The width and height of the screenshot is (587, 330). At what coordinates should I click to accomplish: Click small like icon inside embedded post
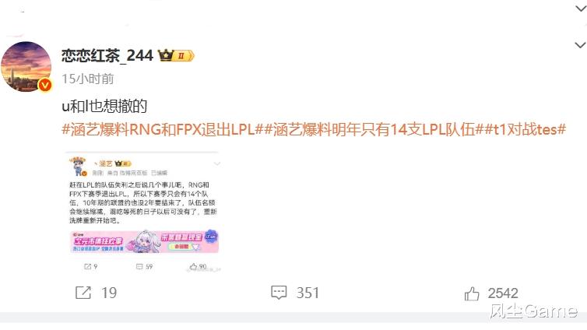[193, 266]
